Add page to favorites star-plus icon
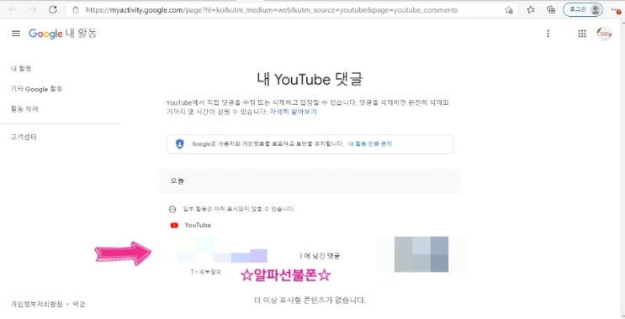 point(509,10)
